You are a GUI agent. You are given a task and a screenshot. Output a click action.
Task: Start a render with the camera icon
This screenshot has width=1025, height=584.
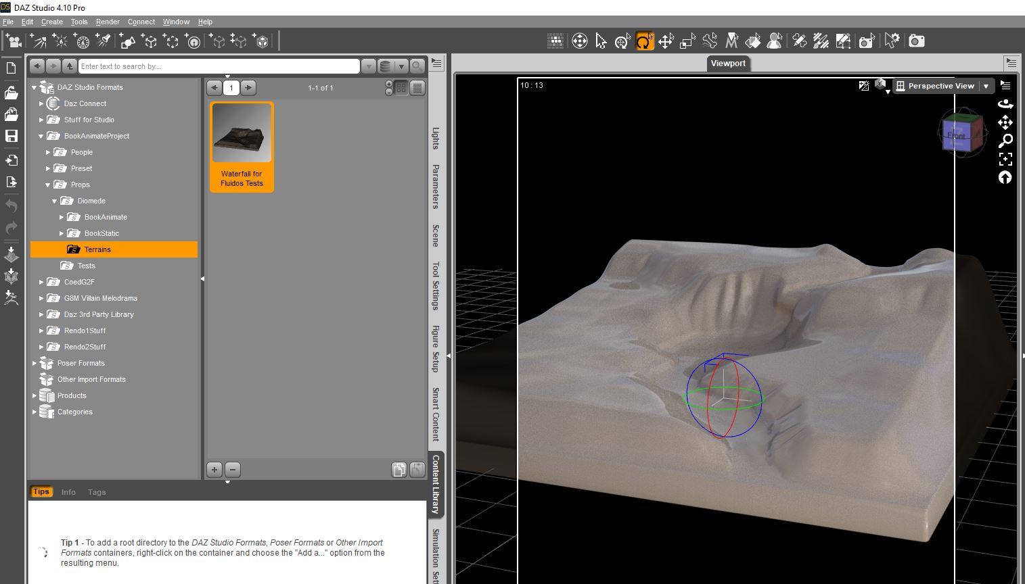click(917, 41)
